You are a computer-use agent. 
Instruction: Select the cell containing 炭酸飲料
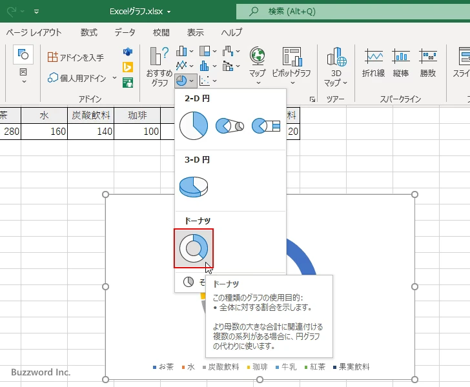coord(91,115)
